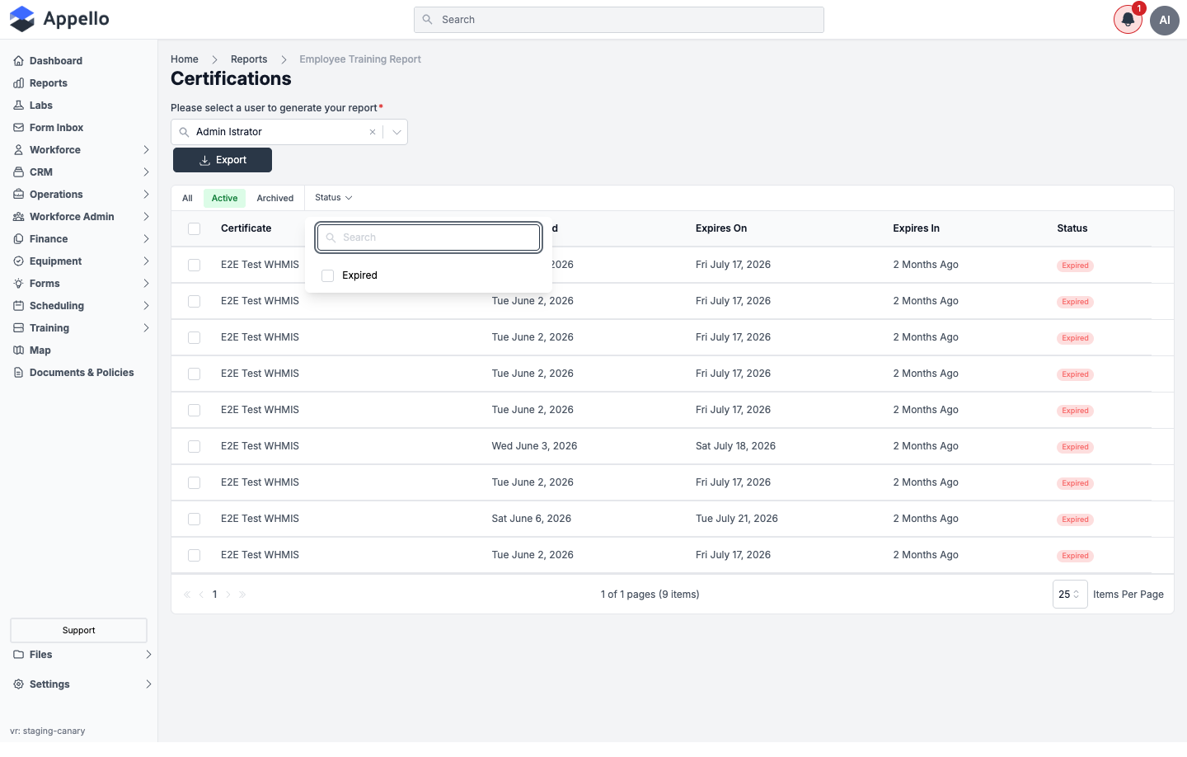Screen dimensions: 1187x757
Task: Click the Settings gear icon
Action: point(18,684)
